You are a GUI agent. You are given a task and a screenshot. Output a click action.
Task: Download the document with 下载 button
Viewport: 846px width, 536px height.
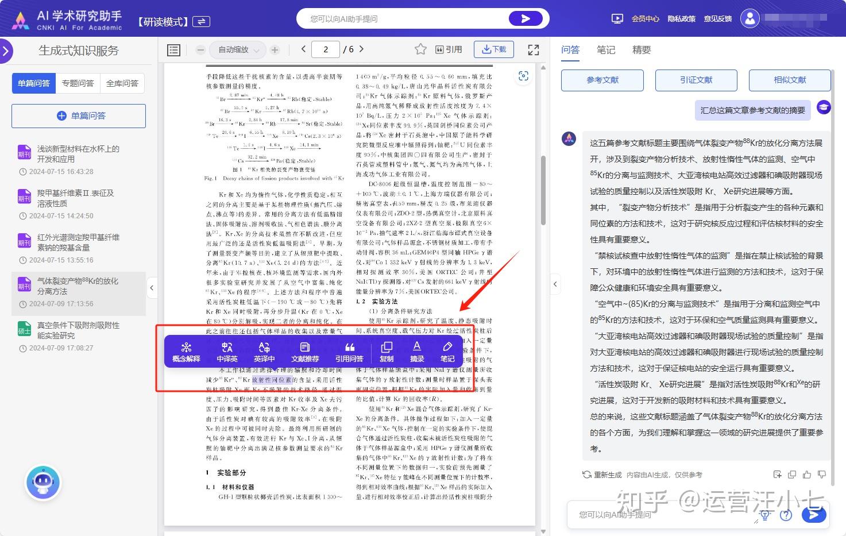(x=493, y=49)
